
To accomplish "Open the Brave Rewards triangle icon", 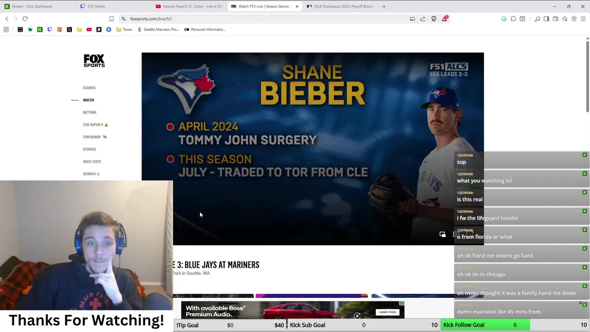I will (x=445, y=19).
